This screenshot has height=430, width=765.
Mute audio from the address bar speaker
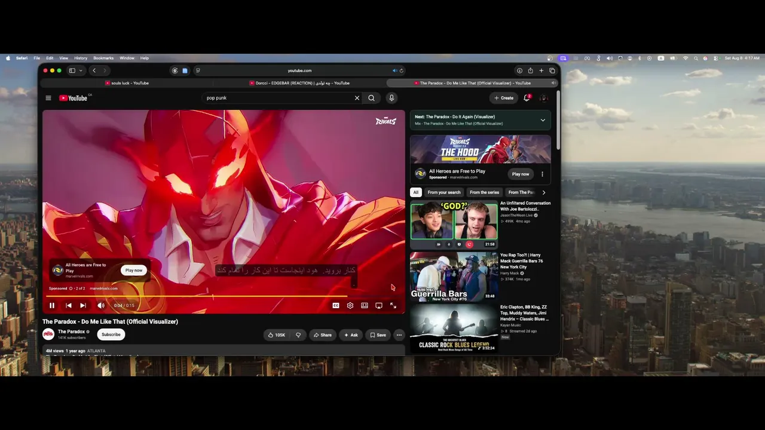(394, 70)
